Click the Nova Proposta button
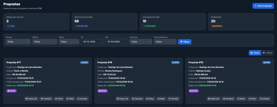 263,6
